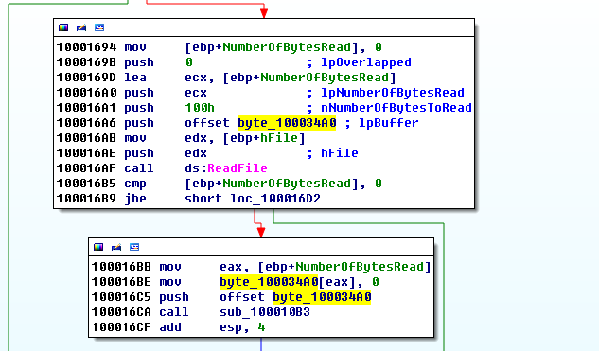Select address 10001694

pos(86,47)
